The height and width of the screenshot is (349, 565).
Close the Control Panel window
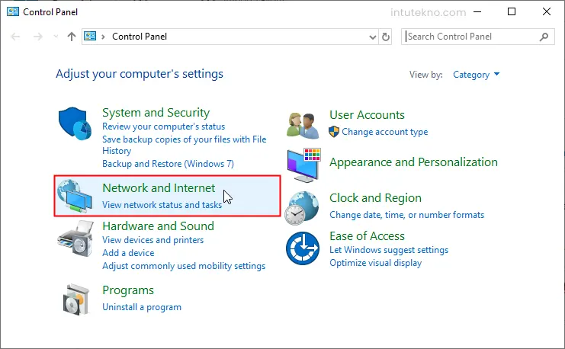point(546,12)
